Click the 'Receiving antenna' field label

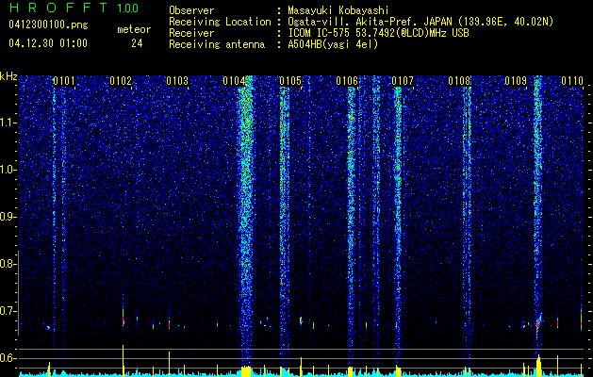point(217,44)
